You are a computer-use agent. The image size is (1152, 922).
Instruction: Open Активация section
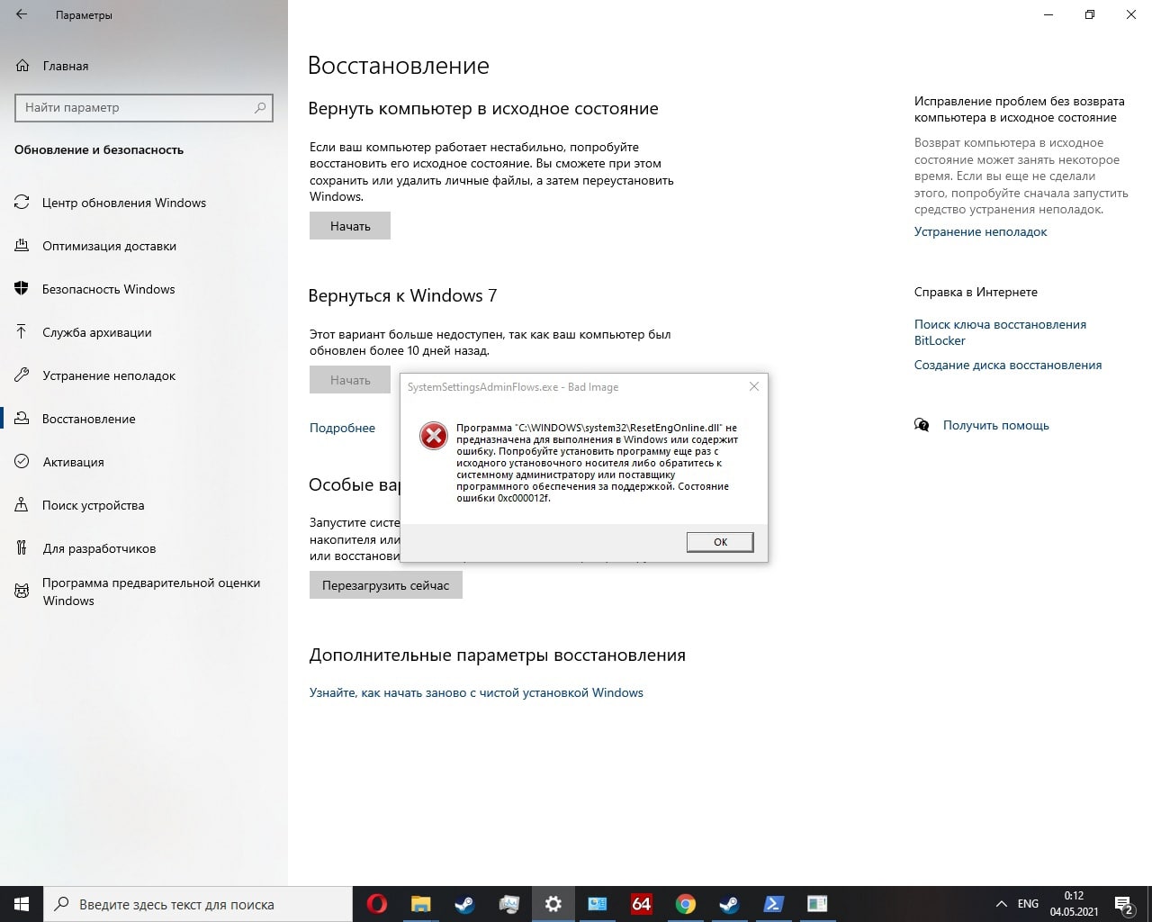[73, 462]
